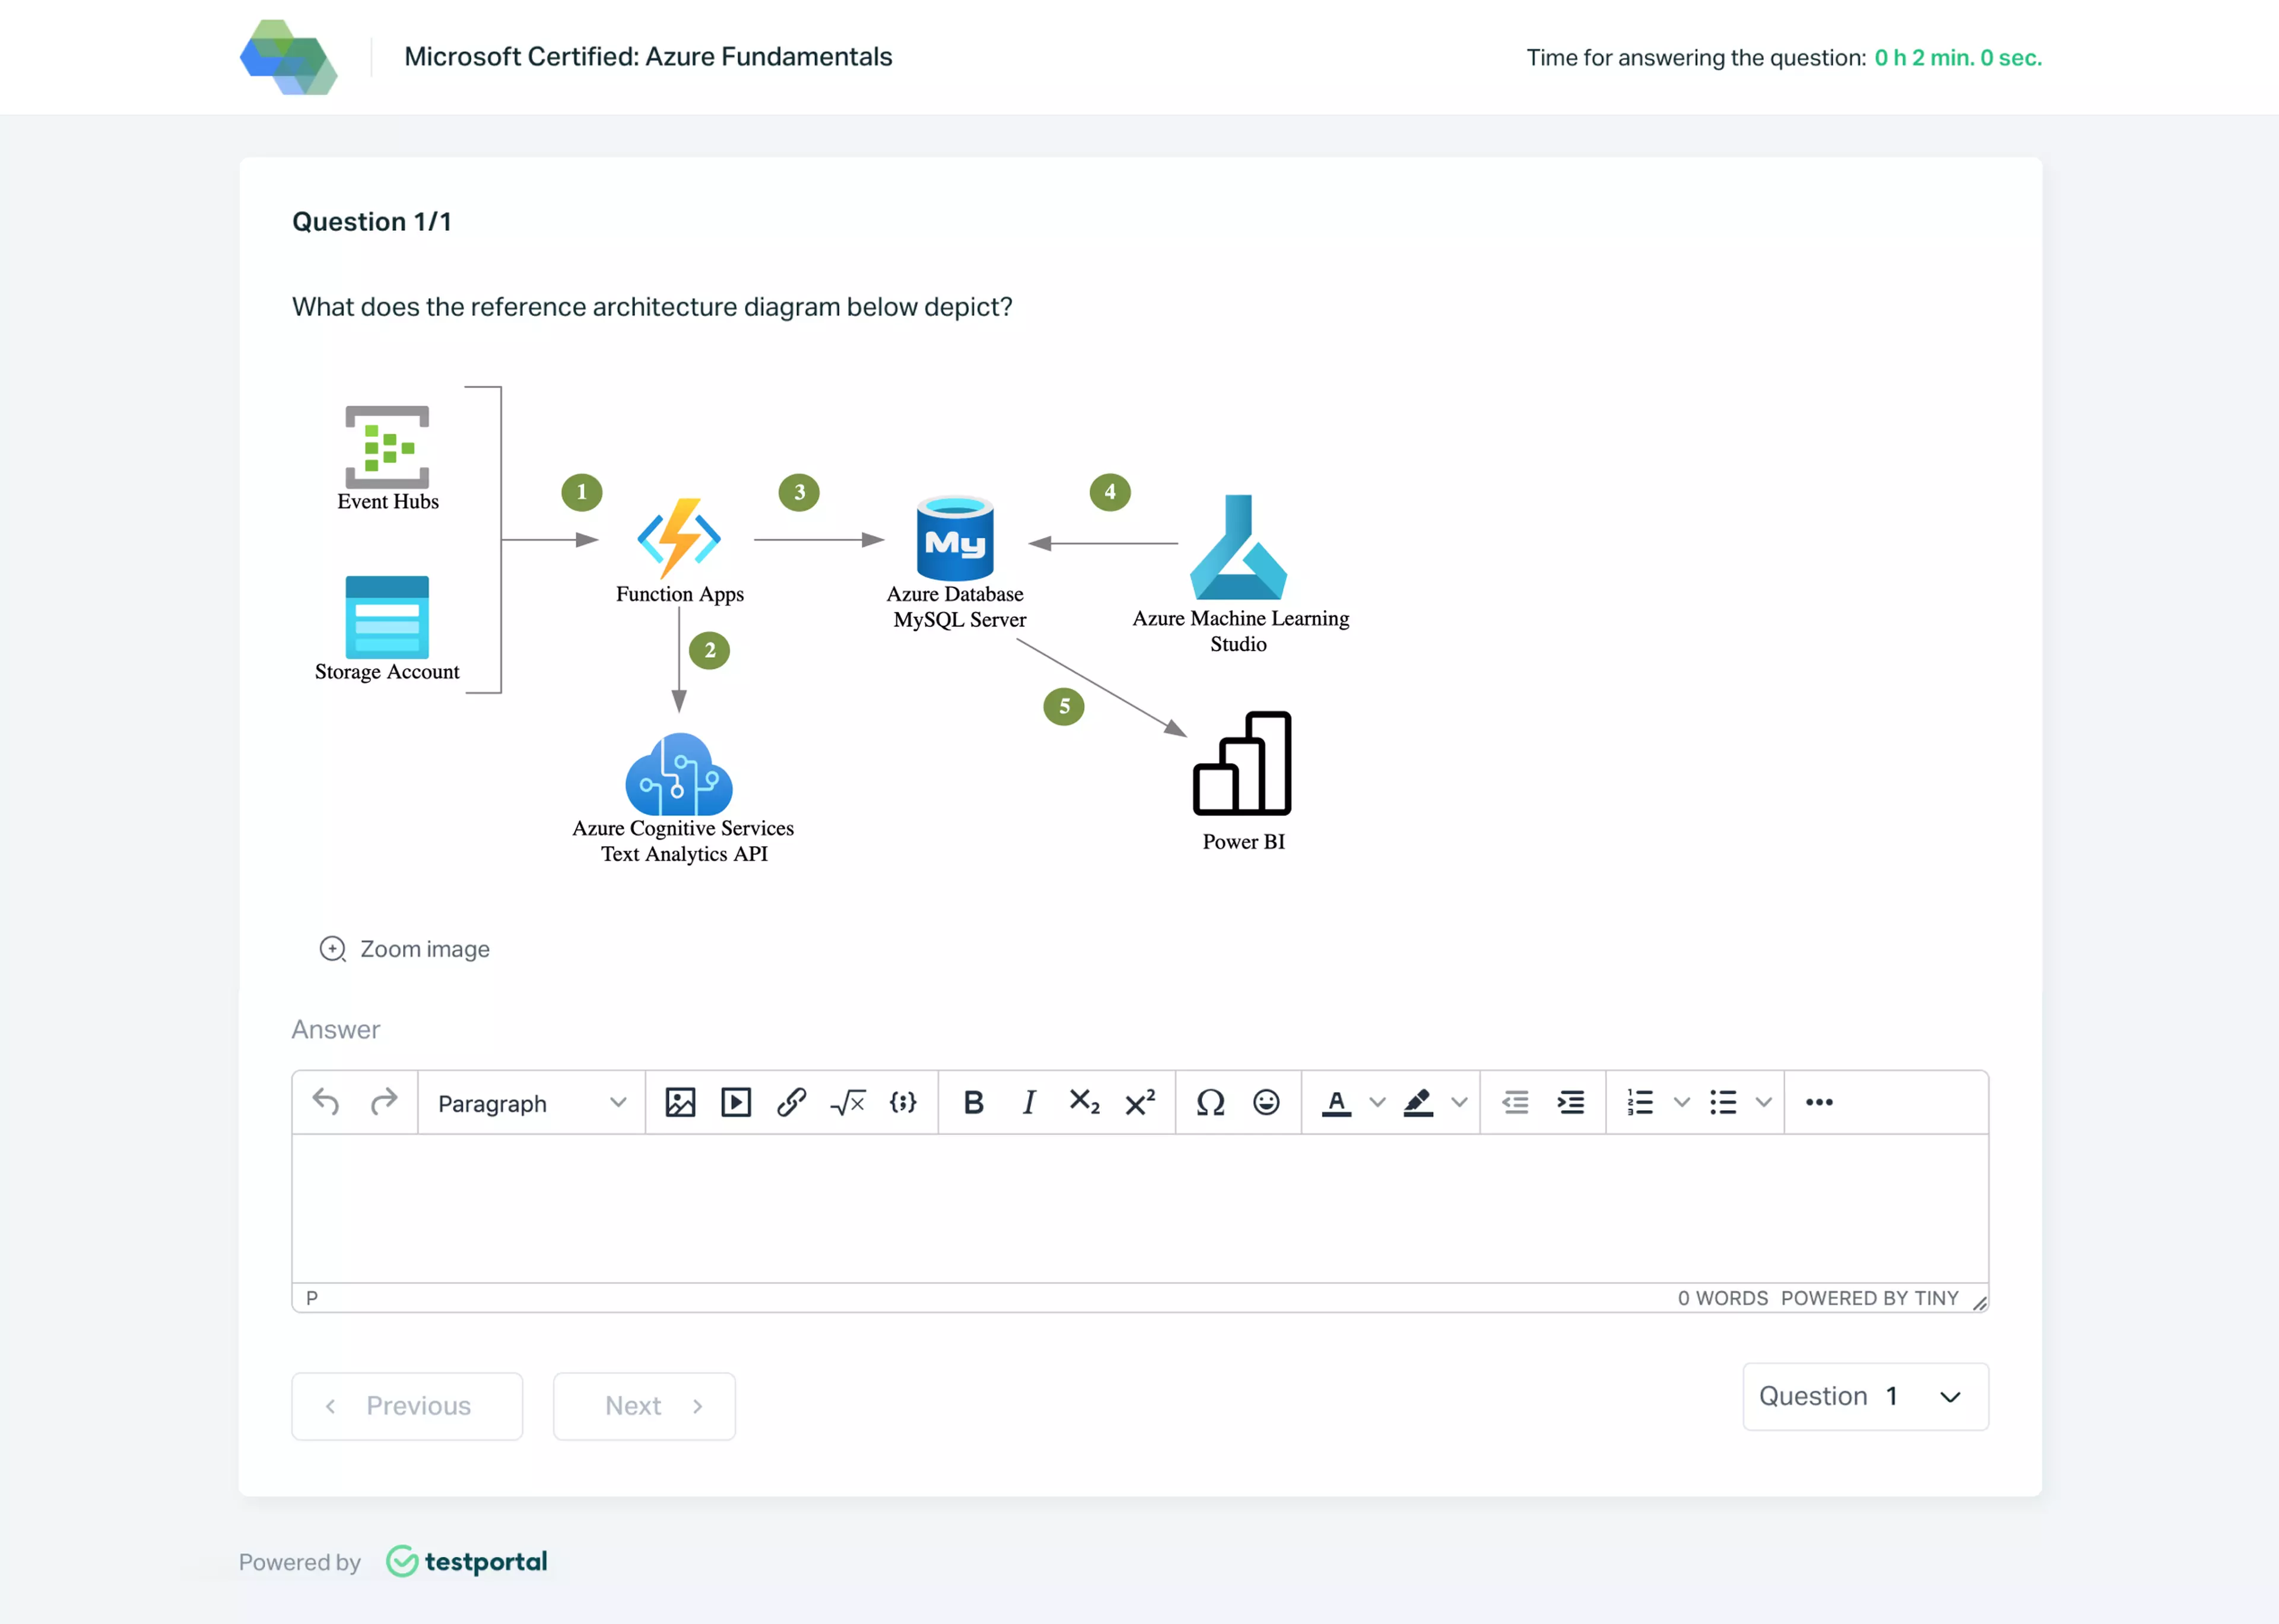Click the question text about reference architecture

pos(652,307)
